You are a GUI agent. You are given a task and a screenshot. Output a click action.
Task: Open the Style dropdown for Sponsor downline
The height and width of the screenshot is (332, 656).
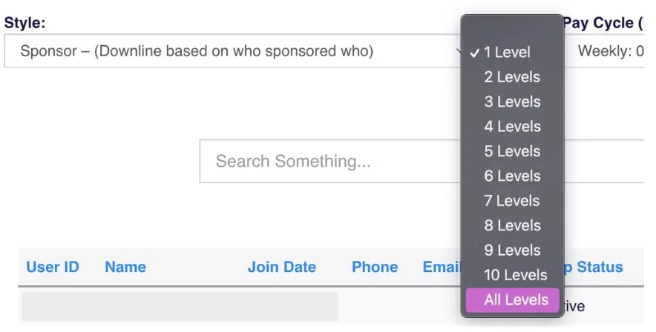[x=230, y=51]
